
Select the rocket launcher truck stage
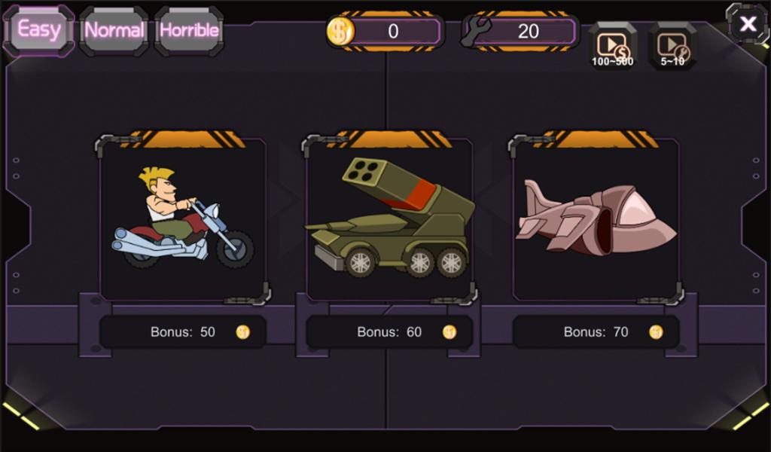389,219
